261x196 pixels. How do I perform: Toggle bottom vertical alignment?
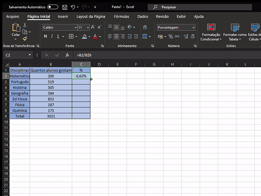coord(123,27)
